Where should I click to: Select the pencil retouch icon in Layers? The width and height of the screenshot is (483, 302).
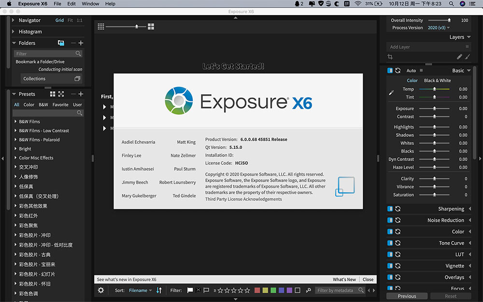pos(459,57)
